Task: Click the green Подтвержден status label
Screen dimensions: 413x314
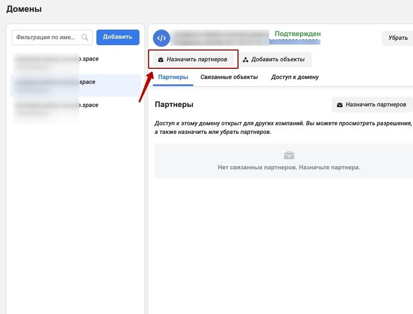Action: point(297,33)
